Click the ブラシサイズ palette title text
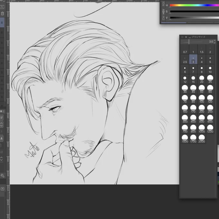Image resolution: width=219 pixels, height=219 pixels. (198, 37)
